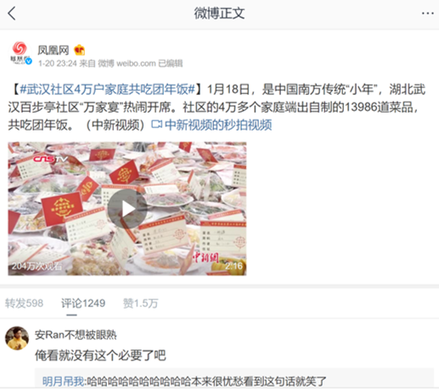The width and height of the screenshot is (439, 390).
Task: Tap the crown membership badge next to 凤凰网
Action: pos(80,50)
